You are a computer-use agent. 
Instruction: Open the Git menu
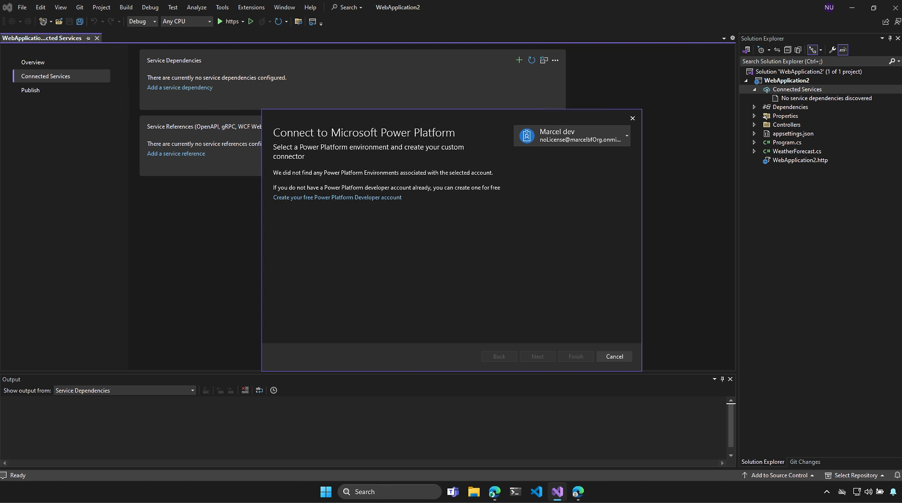79,7
